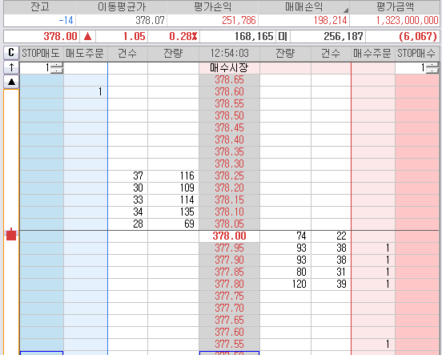Select the 377.85 price cell
Viewport: 442px width, 355px height.
(x=229, y=272)
